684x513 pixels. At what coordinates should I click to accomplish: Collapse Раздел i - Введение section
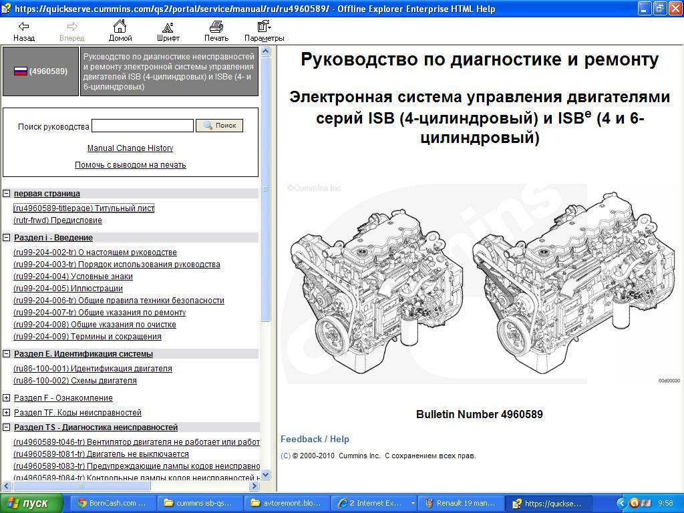[7, 238]
